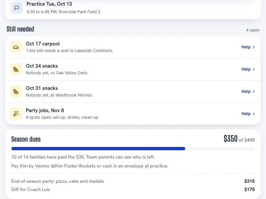
Task: Click the party popper icon for Party jobs
Action: (x=16, y=114)
